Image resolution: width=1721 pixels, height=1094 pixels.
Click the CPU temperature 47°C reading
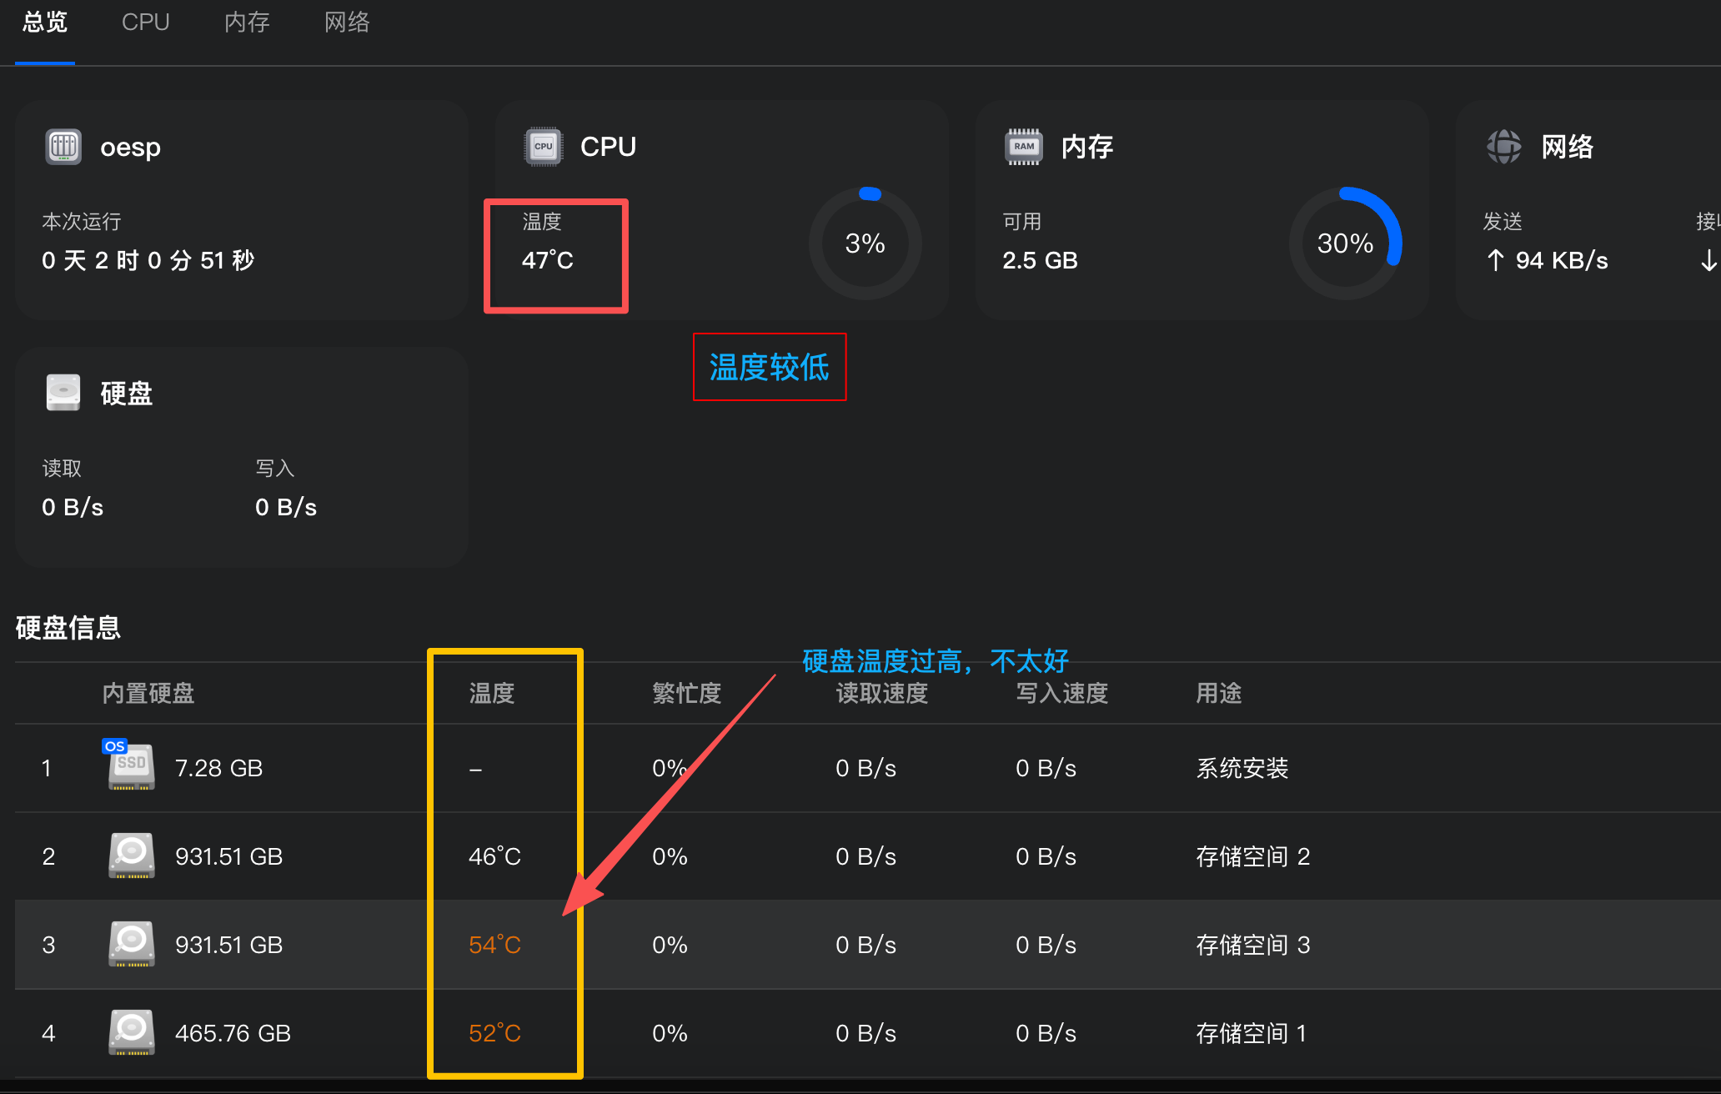(548, 259)
